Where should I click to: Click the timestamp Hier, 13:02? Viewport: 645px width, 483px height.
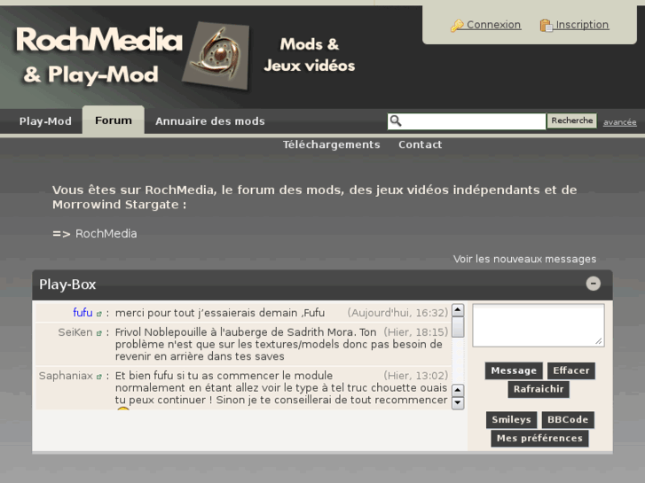pos(416,376)
